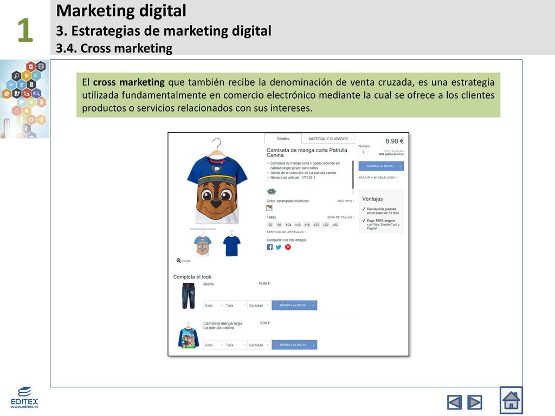Click the magnifier Zoom icon
Viewport: 555px width, 416px height.
[x=179, y=261]
